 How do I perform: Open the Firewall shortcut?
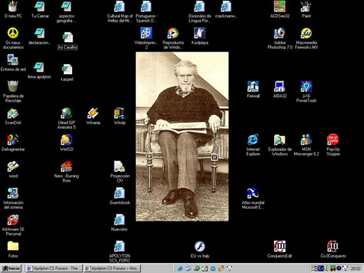click(253, 87)
